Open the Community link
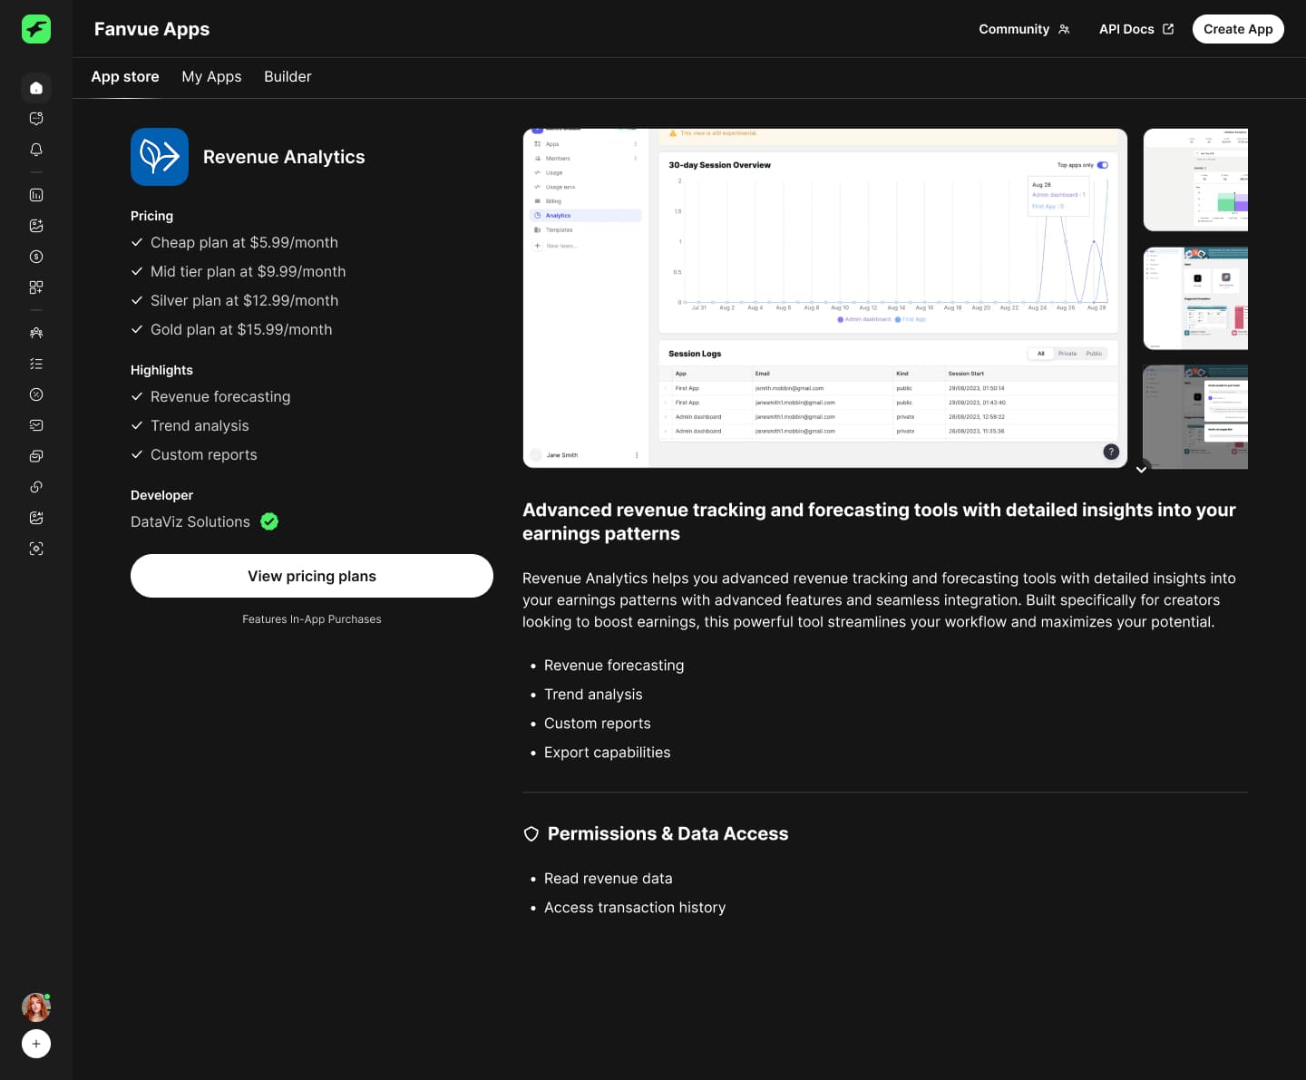 (1024, 29)
